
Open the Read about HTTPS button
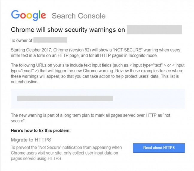click(x=159, y=148)
